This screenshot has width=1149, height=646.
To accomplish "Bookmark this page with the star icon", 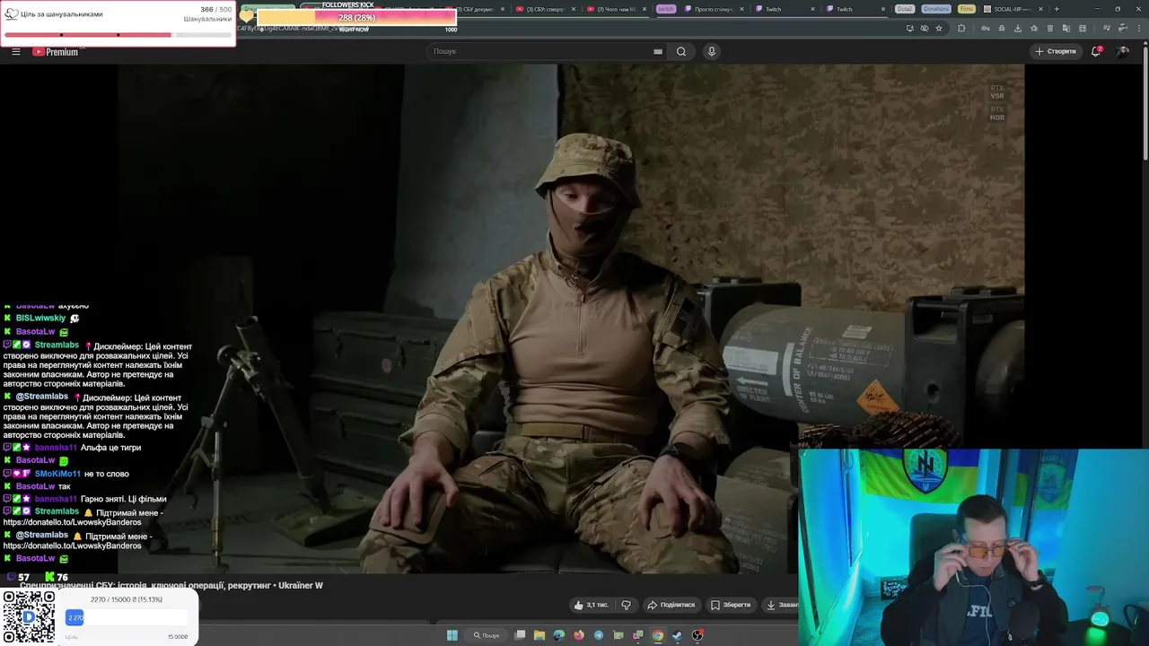I will [x=939, y=28].
